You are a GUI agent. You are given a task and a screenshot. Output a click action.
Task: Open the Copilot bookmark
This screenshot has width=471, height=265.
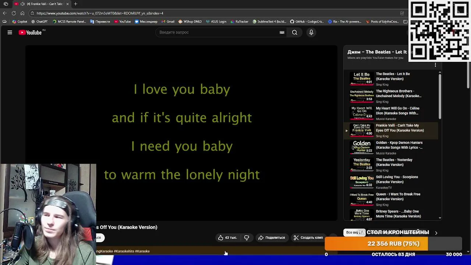coord(20,22)
